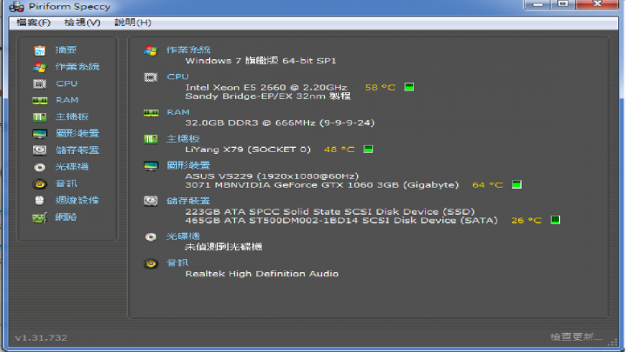Go to the 作業系統 section in sidebar
This screenshot has width=627, height=352.
[x=78, y=67]
